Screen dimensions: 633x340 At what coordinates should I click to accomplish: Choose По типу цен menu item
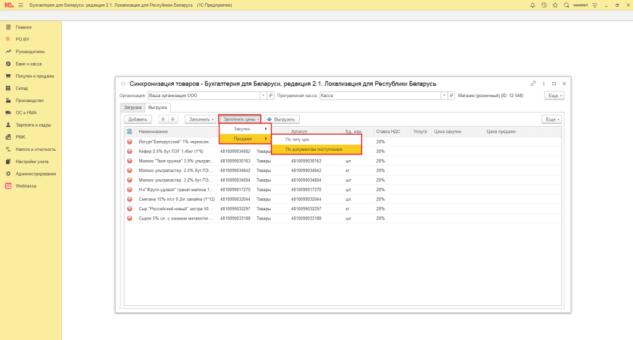[x=316, y=139]
